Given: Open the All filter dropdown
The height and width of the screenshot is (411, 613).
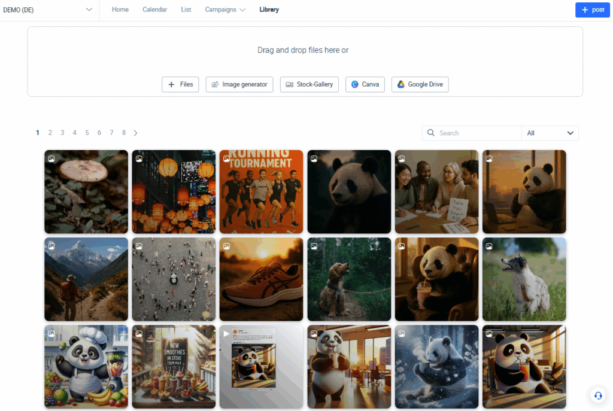Looking at the screenshot, I should tap(550, 133).
